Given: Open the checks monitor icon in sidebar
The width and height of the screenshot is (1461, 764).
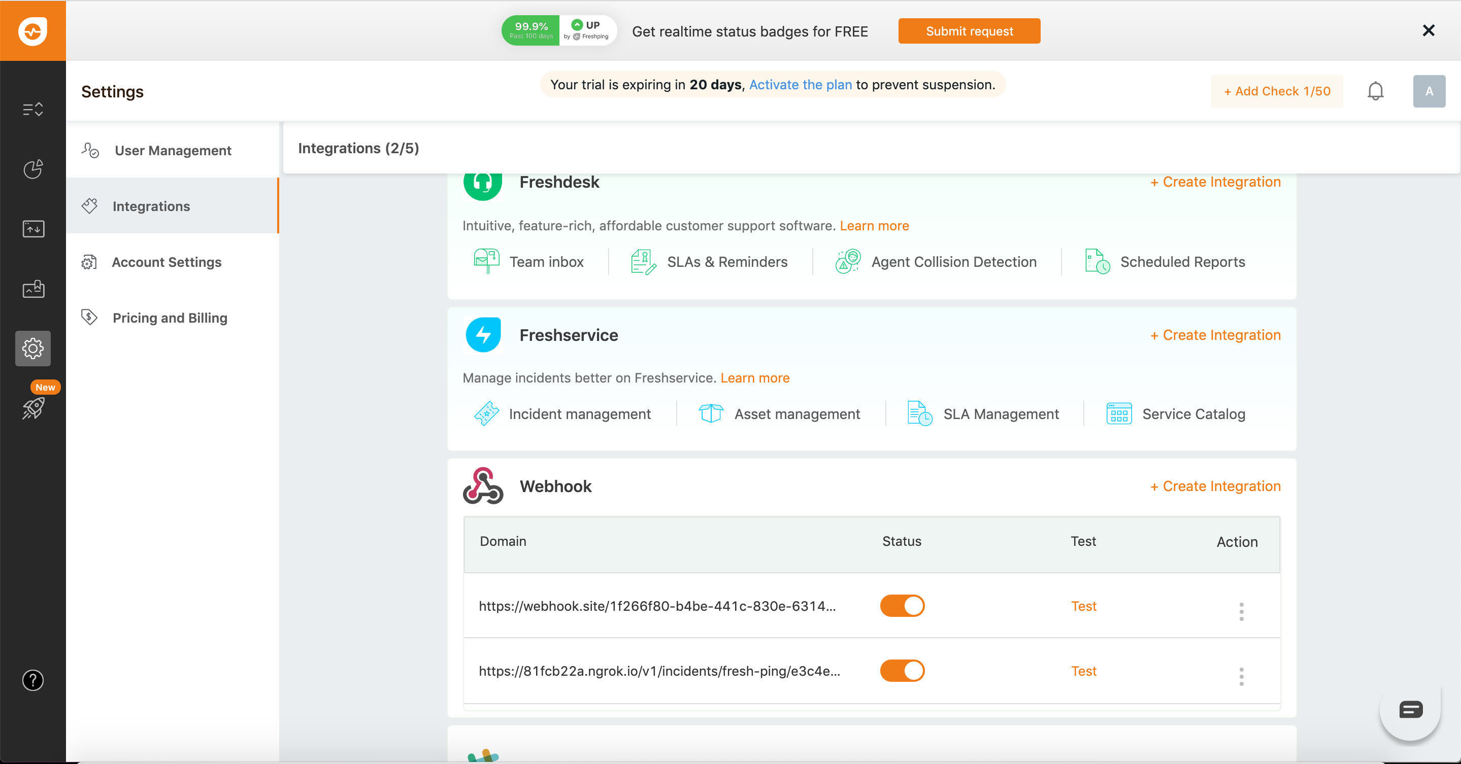Looking at the screenshot, I should tap(33, 229).
